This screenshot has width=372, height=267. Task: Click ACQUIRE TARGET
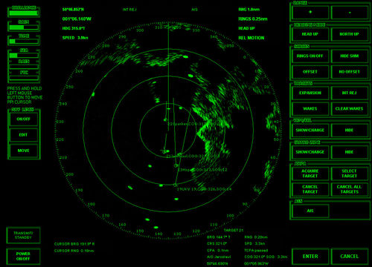coord(310,174)
